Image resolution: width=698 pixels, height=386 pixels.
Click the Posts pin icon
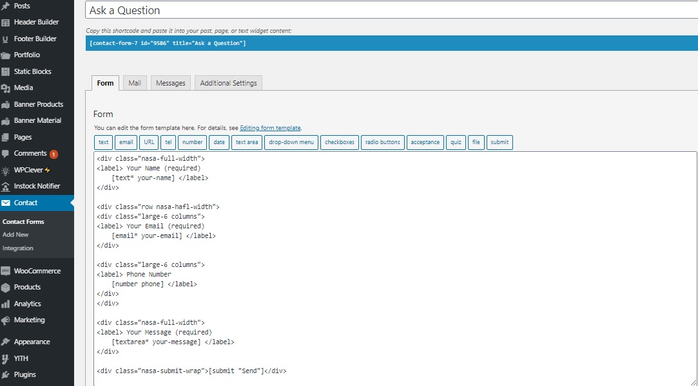click(5, 6)
